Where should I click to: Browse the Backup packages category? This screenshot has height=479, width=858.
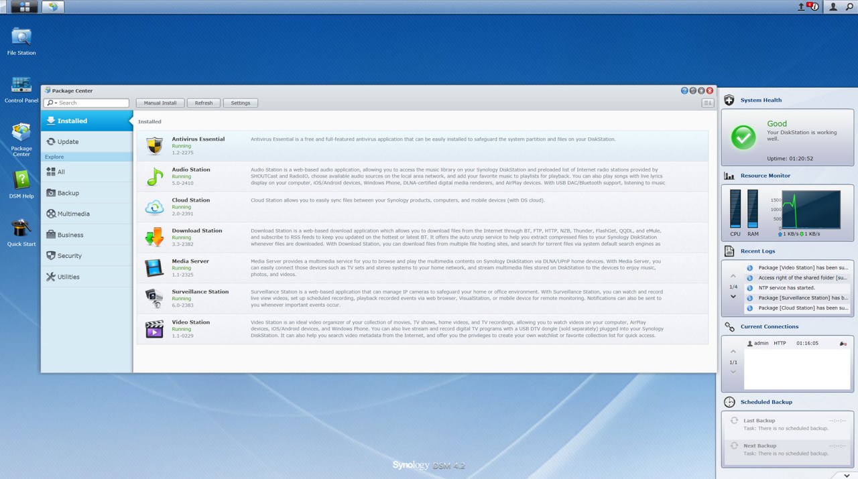pyautogui.click(x=86, y=193)
